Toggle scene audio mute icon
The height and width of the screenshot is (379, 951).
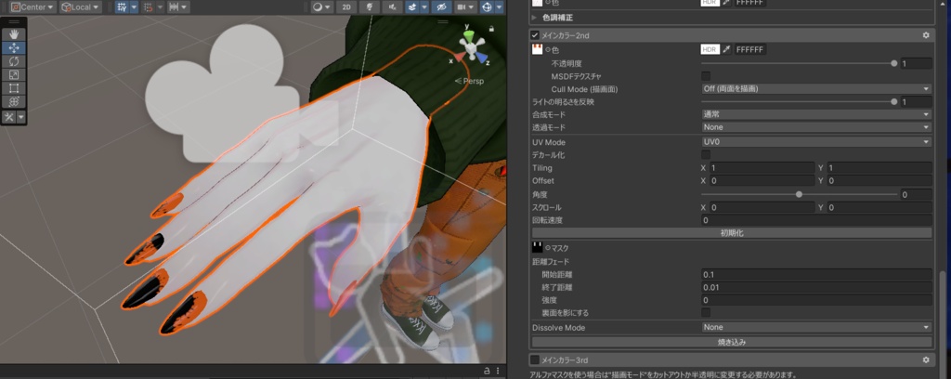394,7
